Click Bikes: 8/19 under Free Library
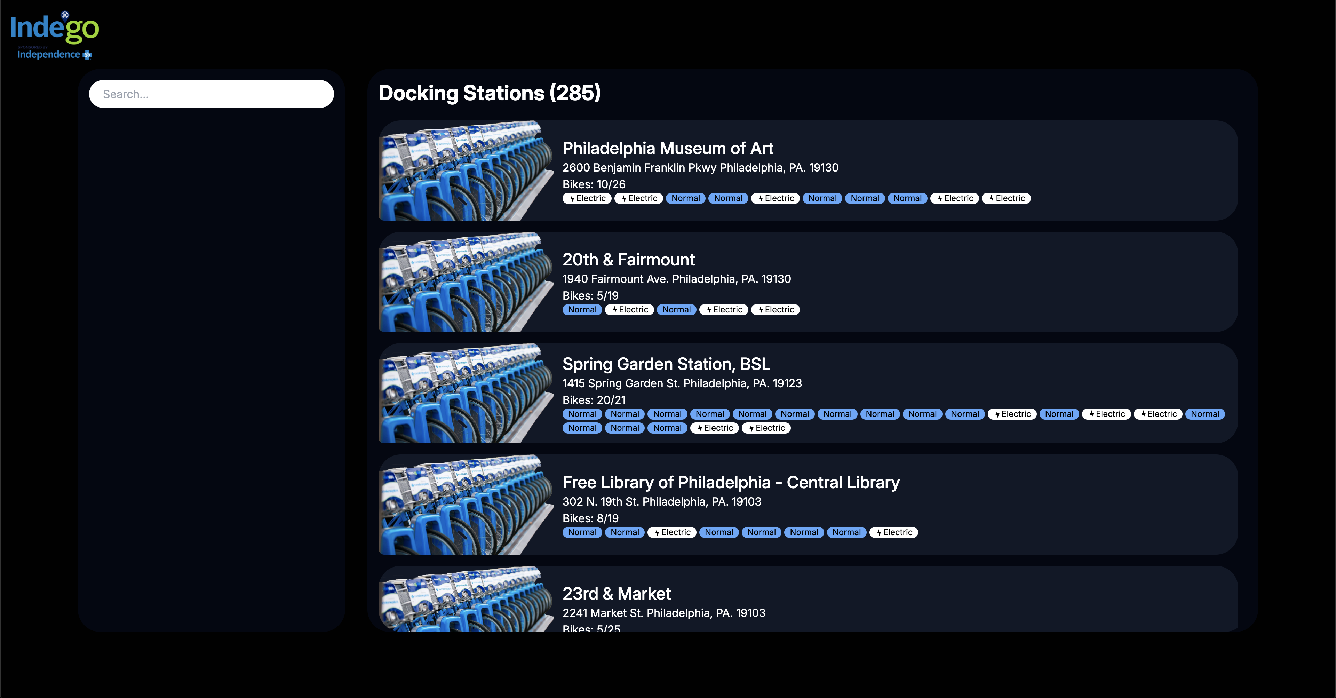The image size is (1336, 698). click(x=591, y=518)
